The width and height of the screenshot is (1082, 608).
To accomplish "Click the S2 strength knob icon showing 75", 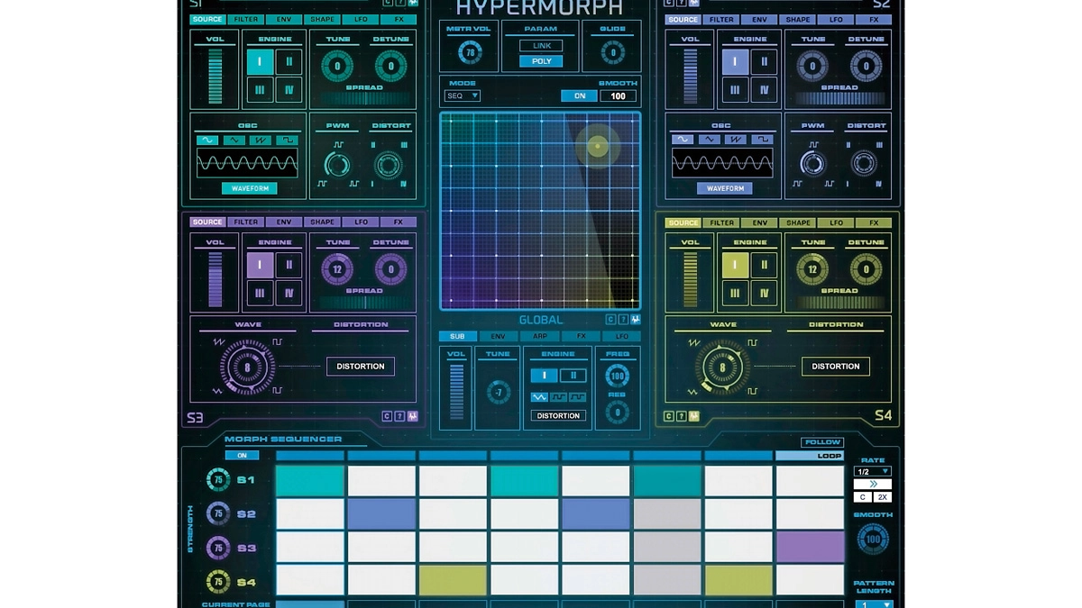I will point(218,514).
